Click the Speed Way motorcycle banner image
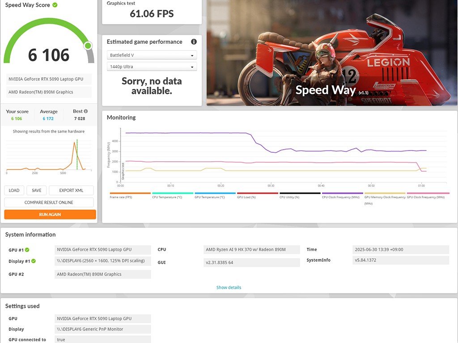Viewport: 458px width, 343px height. tap(331, 53)
